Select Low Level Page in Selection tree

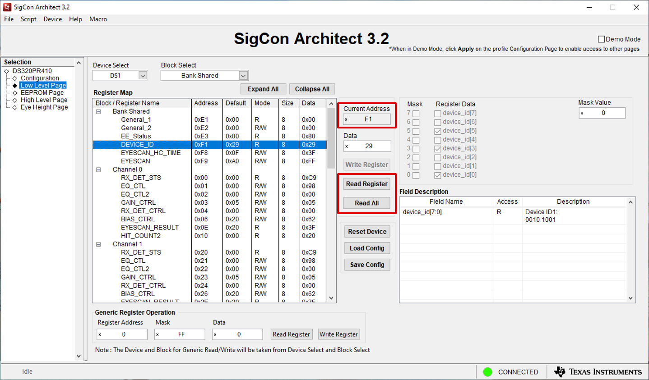coord(43,85)
